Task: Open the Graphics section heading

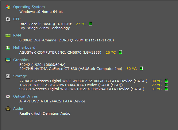Action: coord(21,60)
